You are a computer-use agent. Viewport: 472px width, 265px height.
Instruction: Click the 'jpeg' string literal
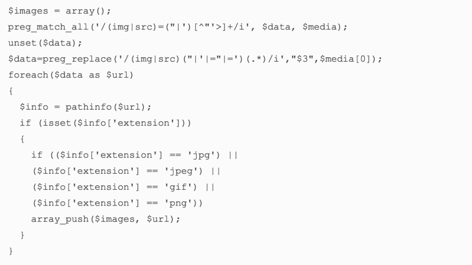point(181,171)
